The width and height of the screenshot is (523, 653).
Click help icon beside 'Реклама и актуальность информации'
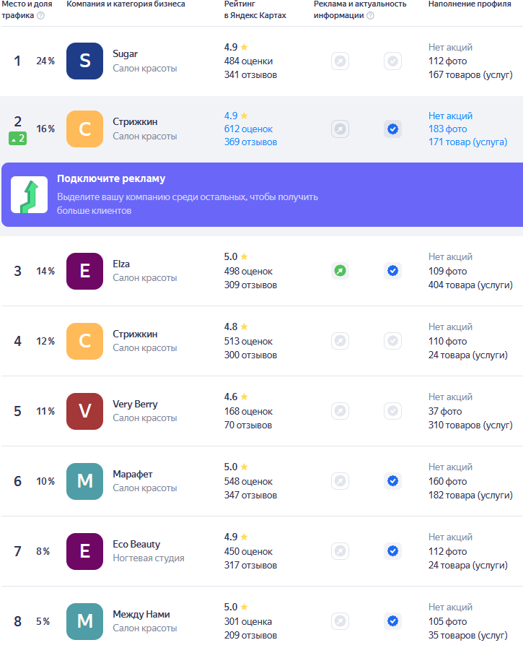[370, 16]
